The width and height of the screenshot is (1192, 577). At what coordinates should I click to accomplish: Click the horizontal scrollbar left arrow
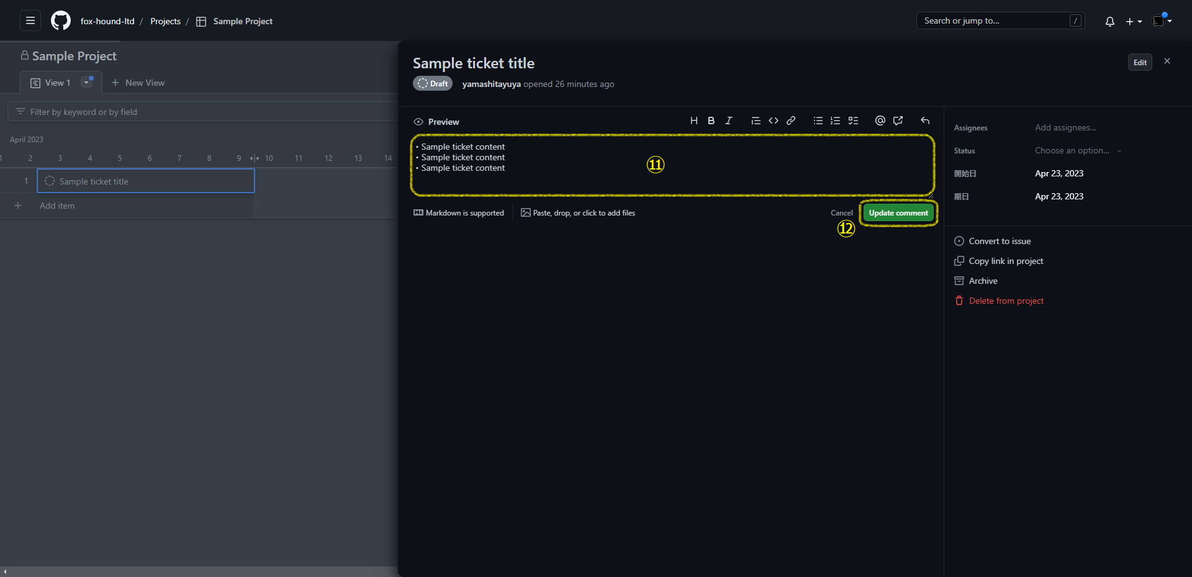tap(5, 572)
